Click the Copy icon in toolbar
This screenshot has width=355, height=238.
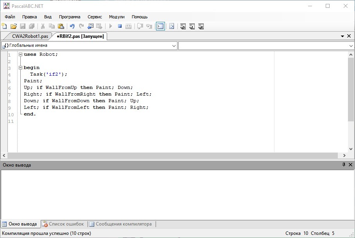point(52,27)
